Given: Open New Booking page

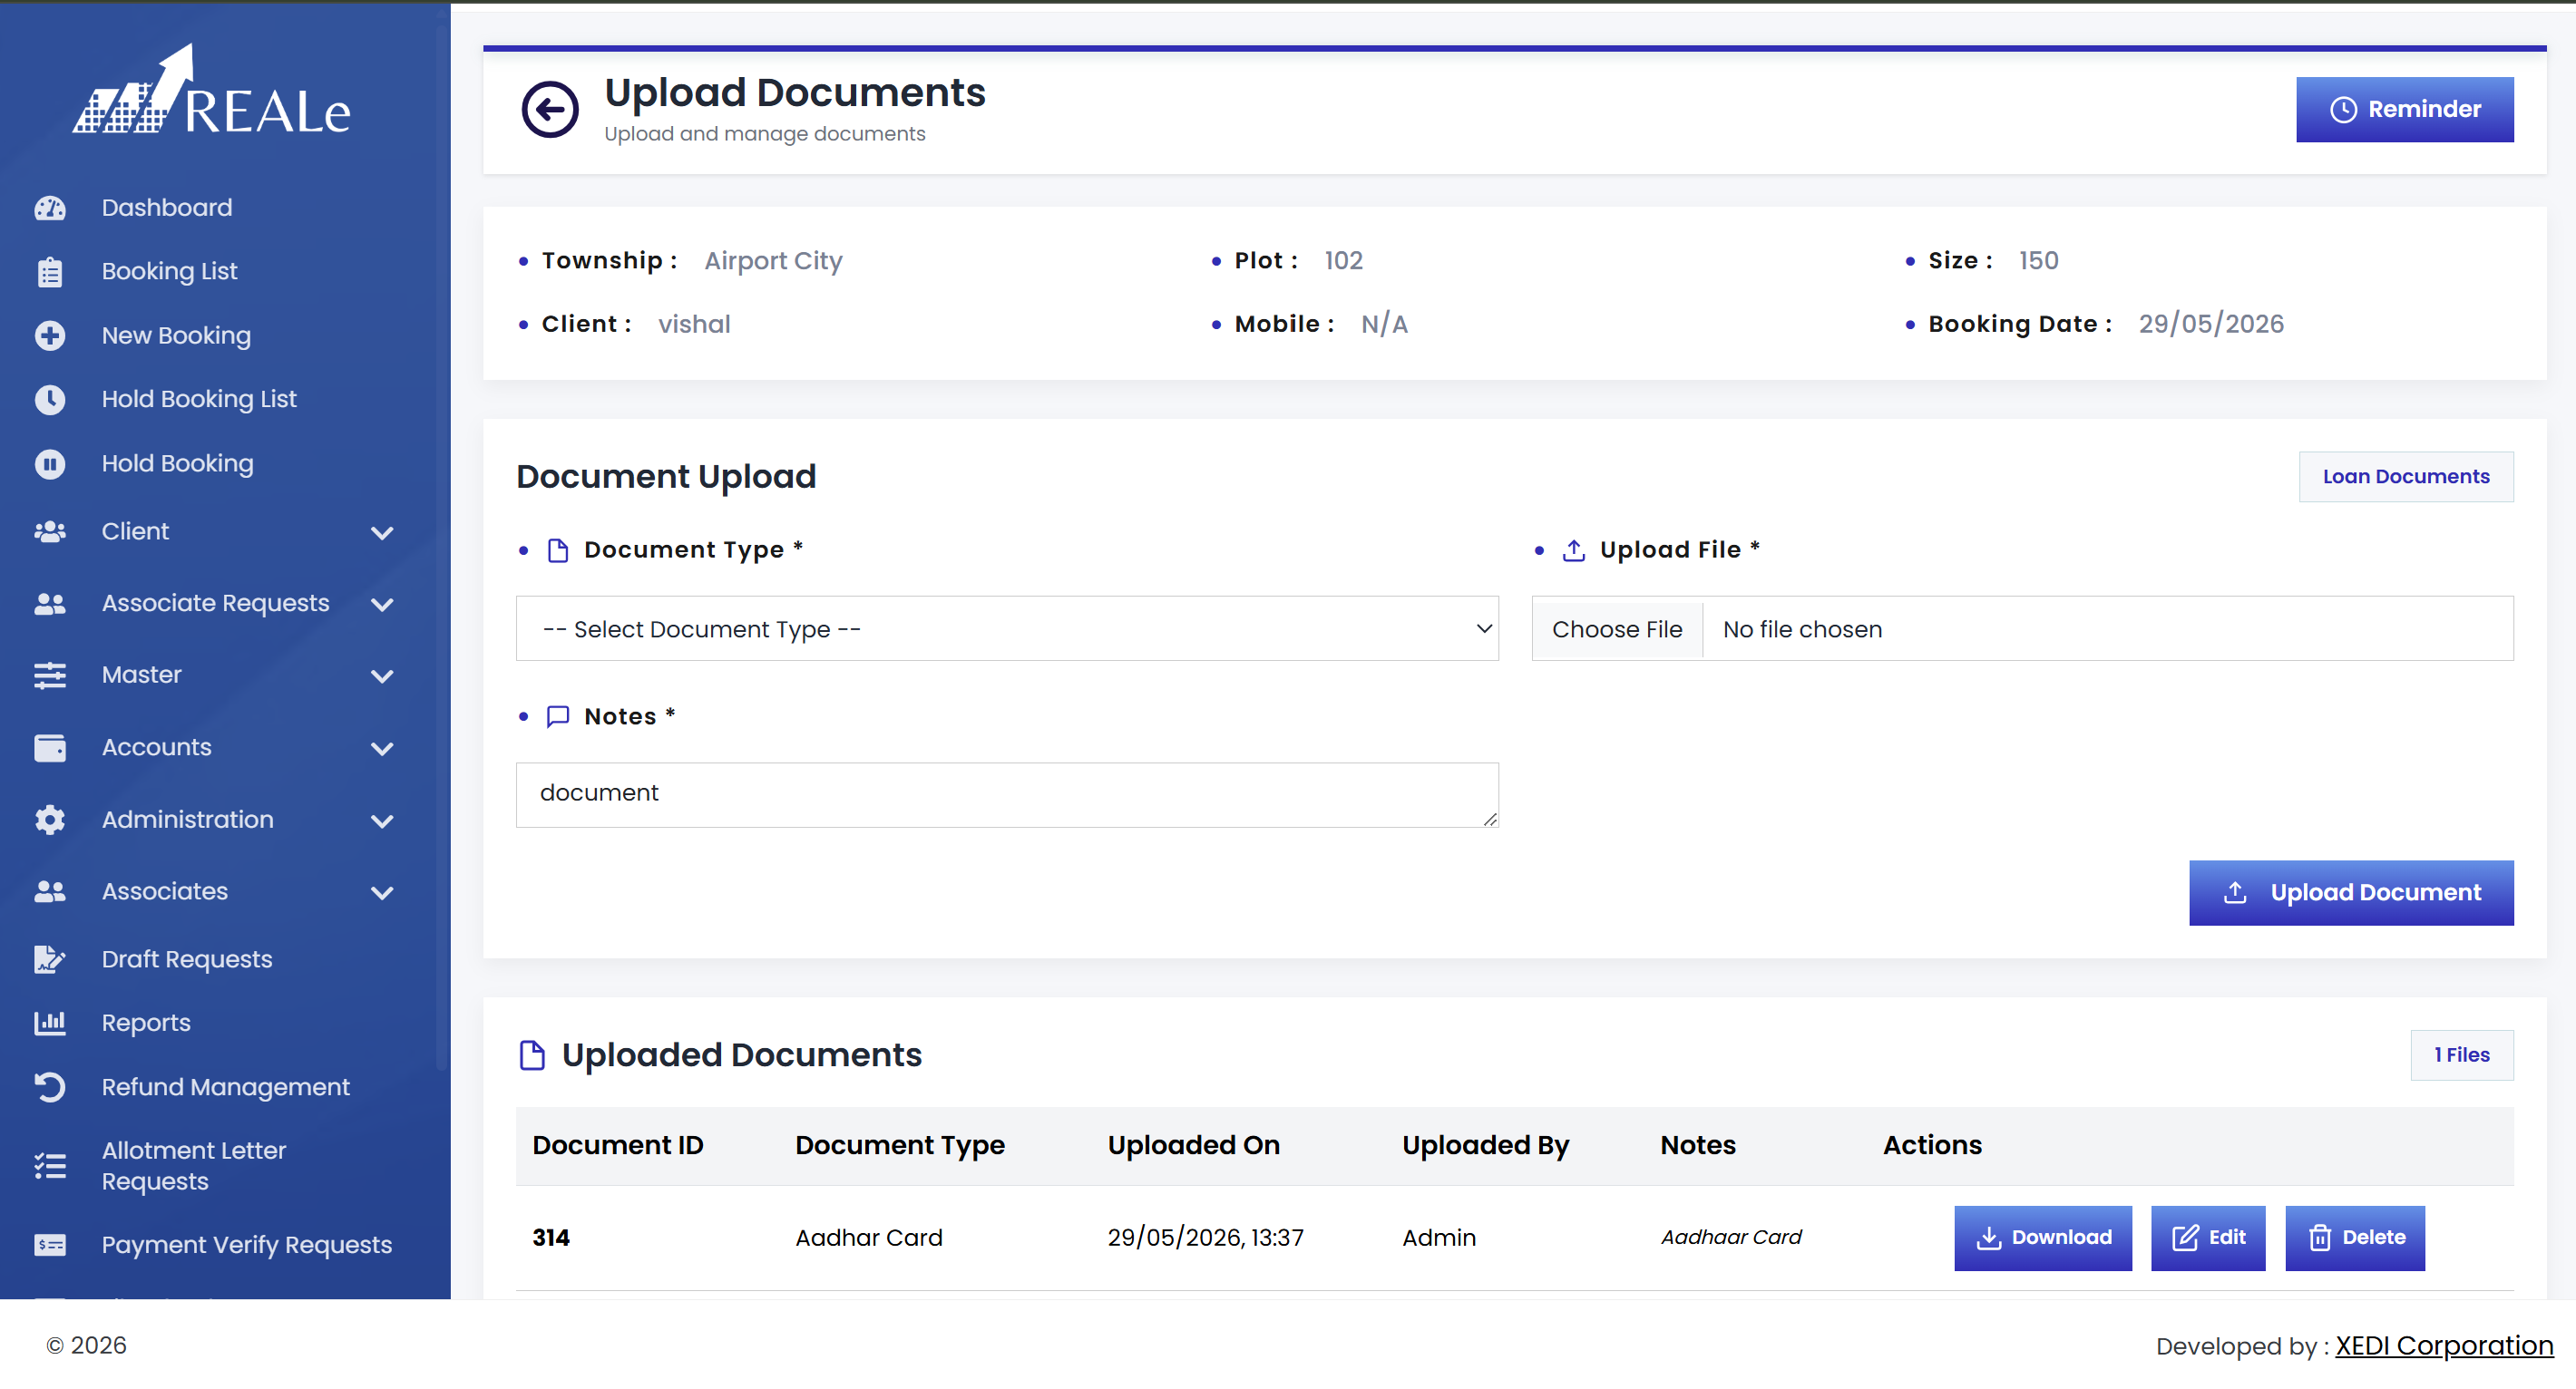Looking at the screenshot, I should (176, 335).
